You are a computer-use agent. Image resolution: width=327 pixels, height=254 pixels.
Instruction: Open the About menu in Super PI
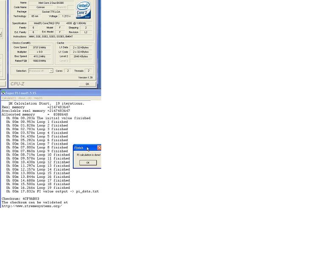[x=25, y=98]
